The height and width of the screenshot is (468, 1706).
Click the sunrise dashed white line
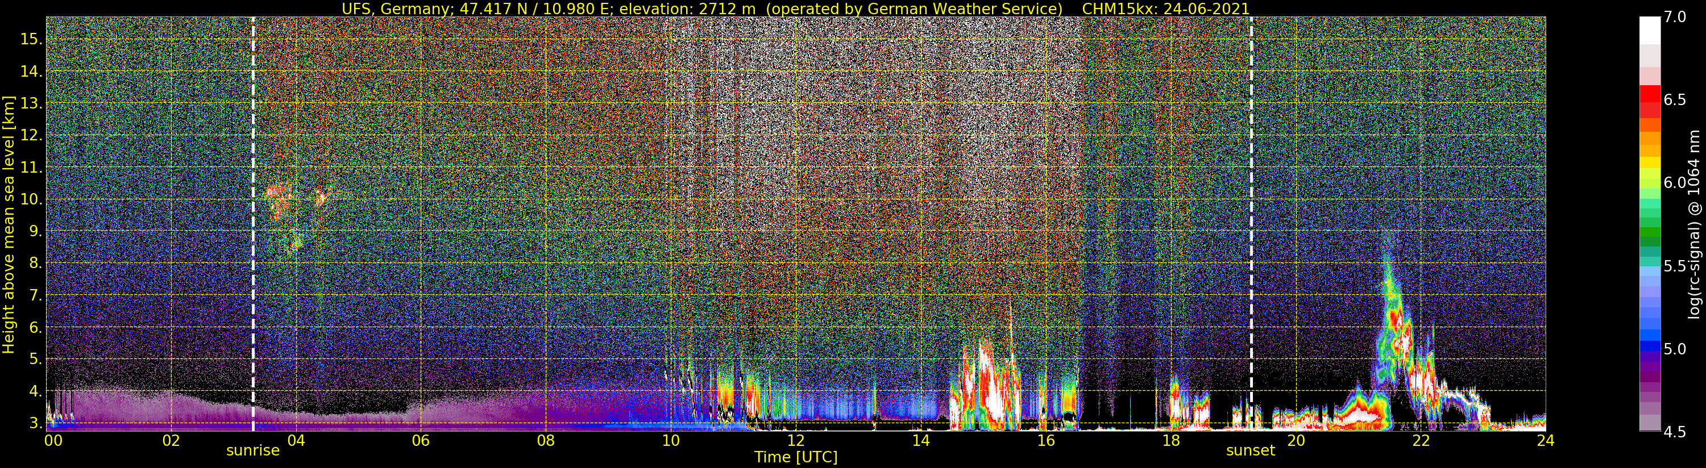tap(253, 224)
